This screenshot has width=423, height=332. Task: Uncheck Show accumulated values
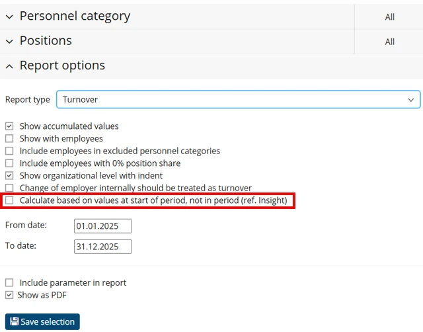9,126
